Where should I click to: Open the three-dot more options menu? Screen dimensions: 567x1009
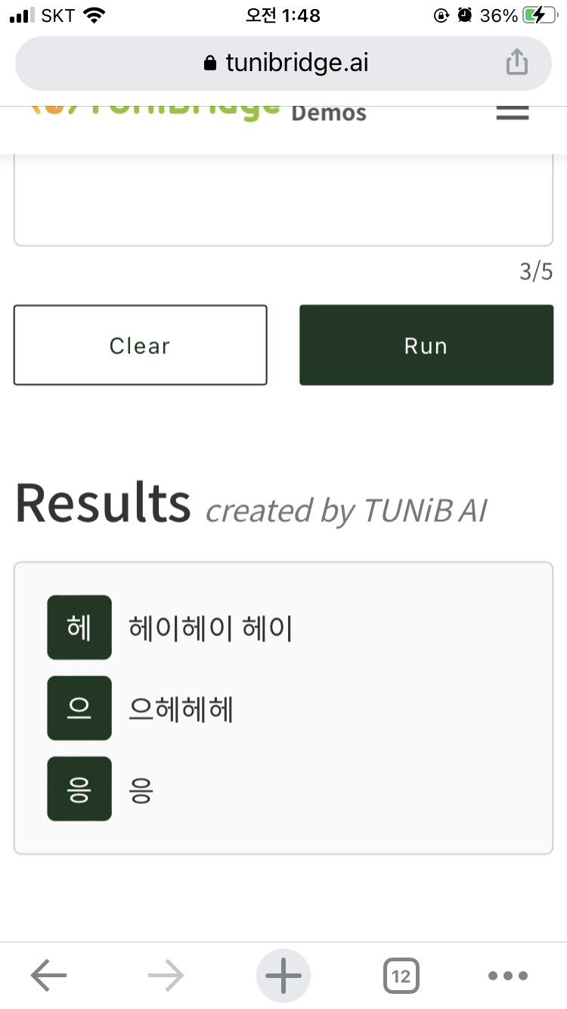[x=509, y=976]
